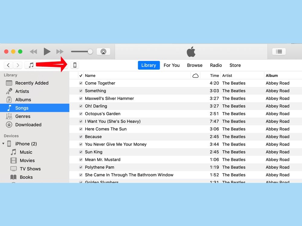Select Books under the iPhone device

click(x=27, y=177)
